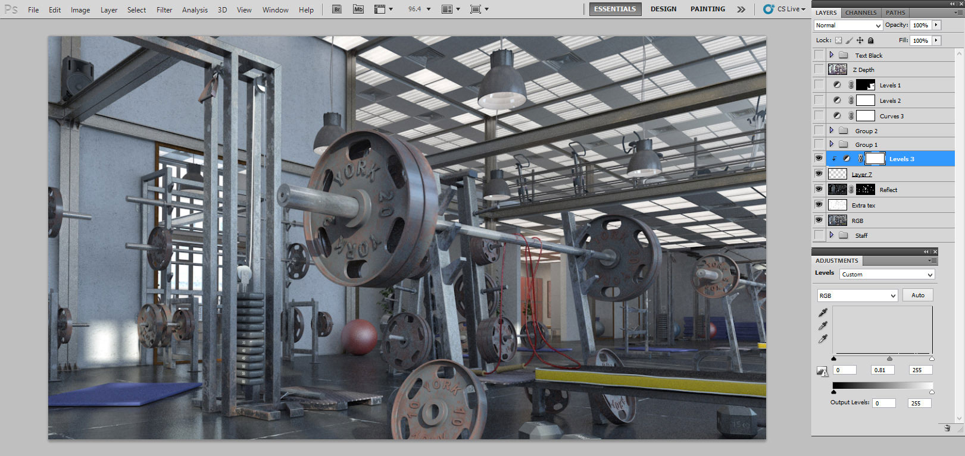This screenshot has width=965, height=456.
Task: Click the trash icon to delete adjustment
Action: (x=947, y=428)
